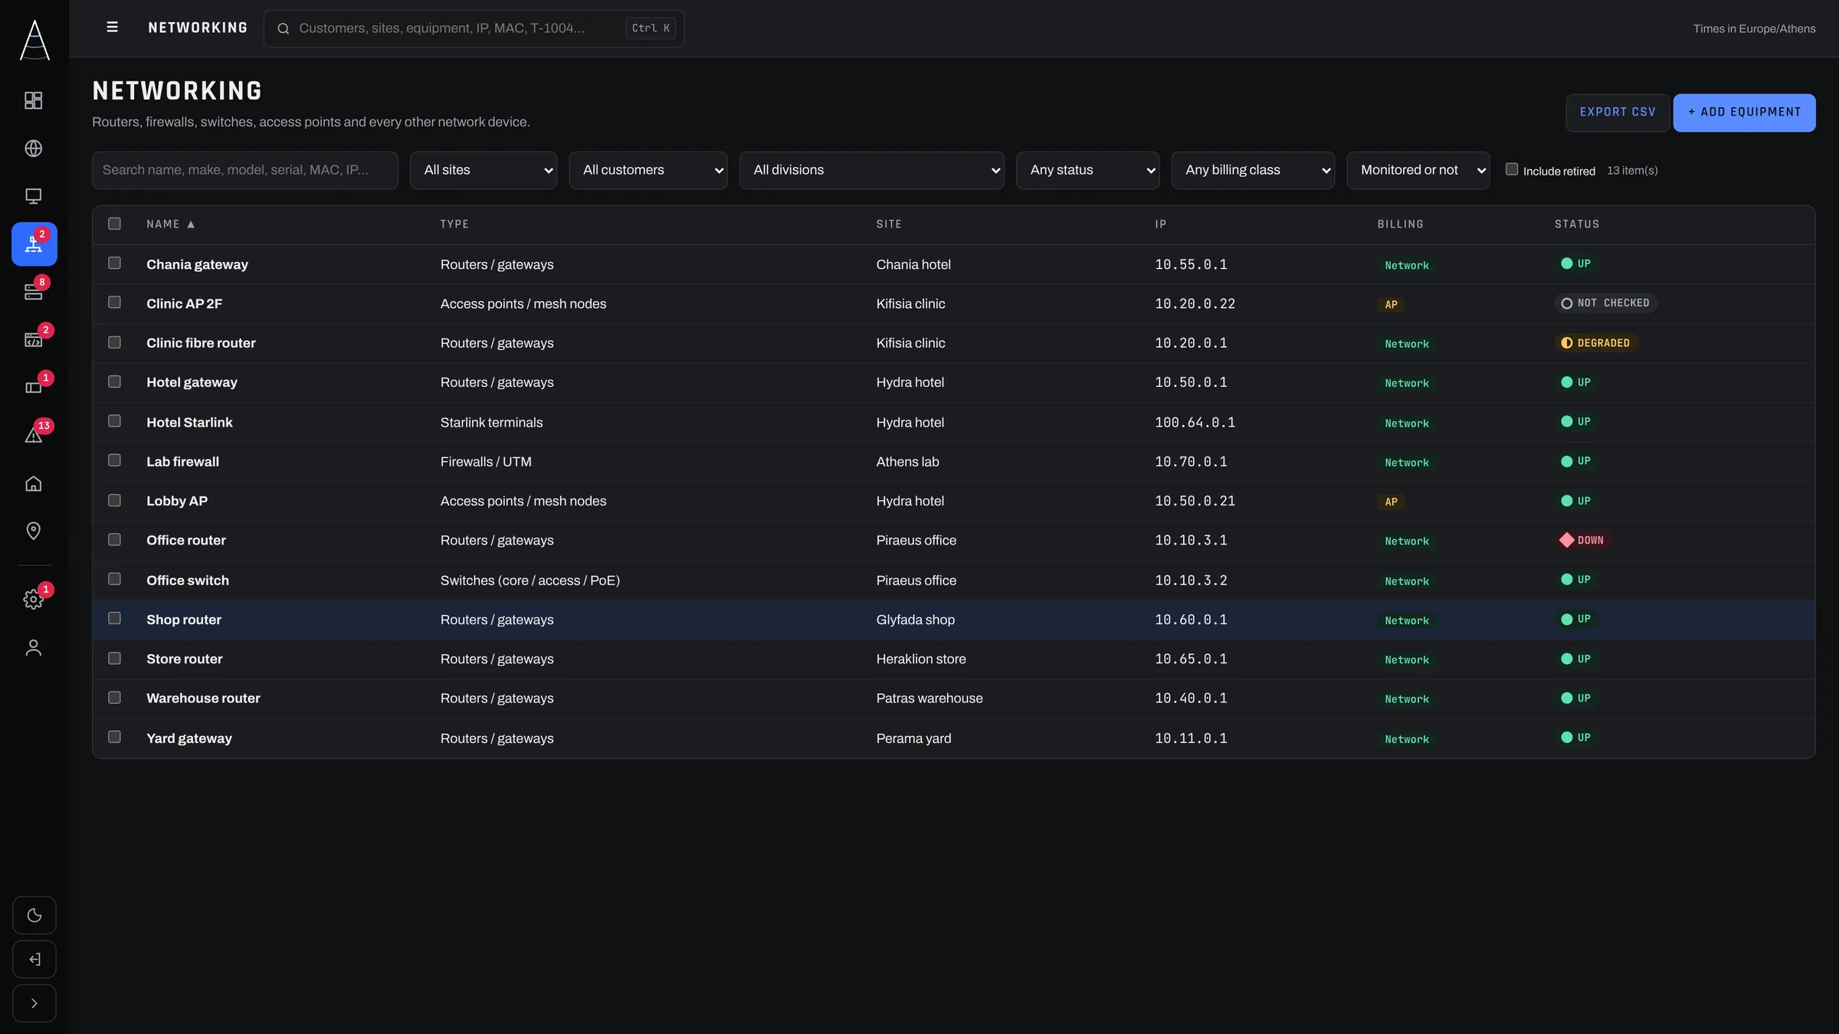
Task: Open the Hotel gateway entry
Action: point(192,382)
